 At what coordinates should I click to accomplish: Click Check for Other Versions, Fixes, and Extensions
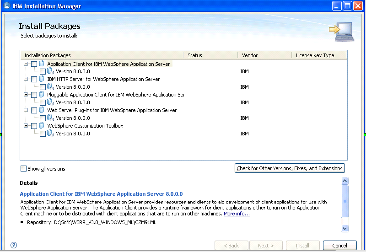click(x=290, y=168)
